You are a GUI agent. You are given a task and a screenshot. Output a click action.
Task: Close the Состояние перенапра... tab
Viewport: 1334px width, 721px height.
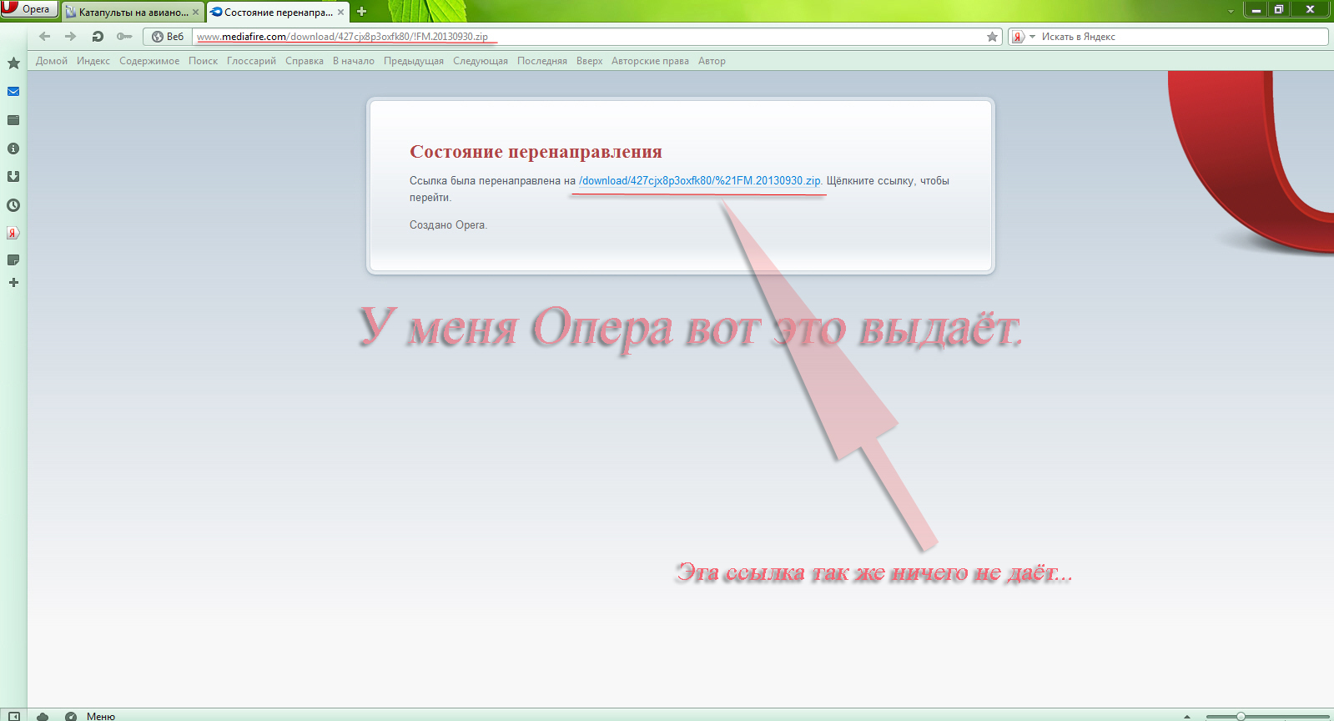click(340, 13)
